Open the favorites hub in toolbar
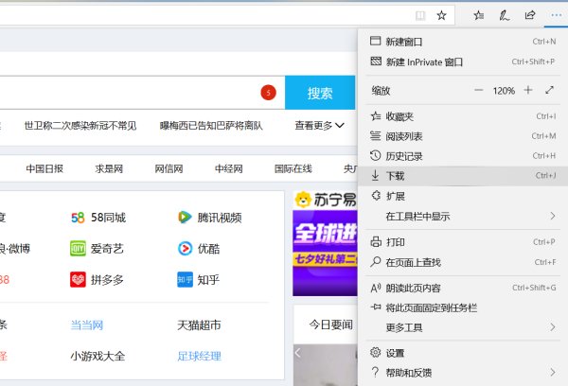This screenshot has height=386, width=568. point(479,15)
